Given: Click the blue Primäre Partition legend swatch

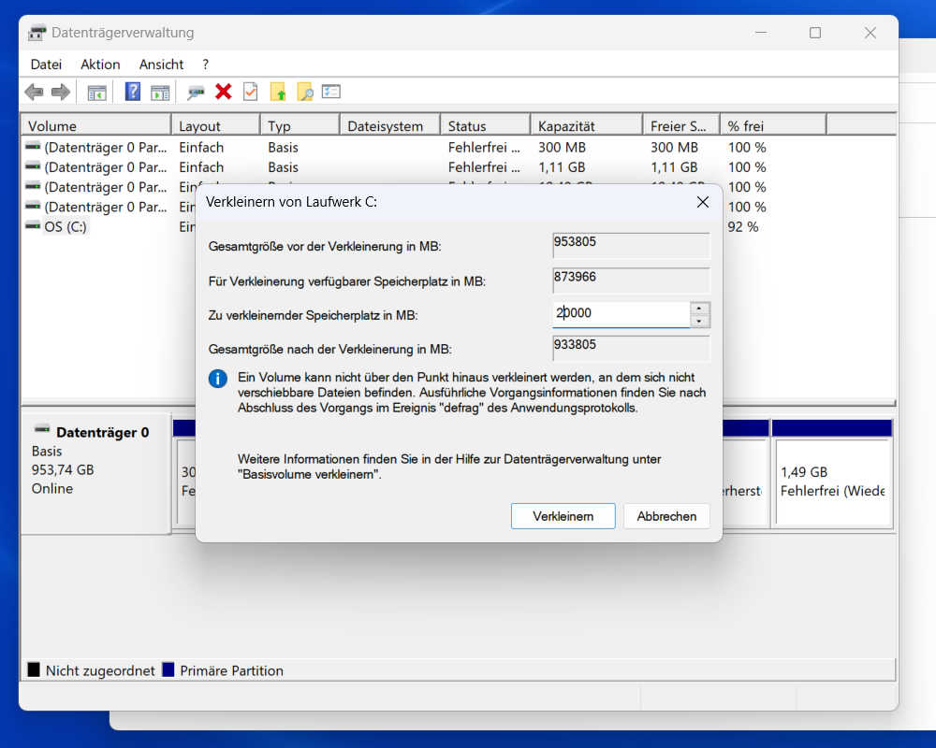Looking at the screenshot, I should tap(168, 669).
